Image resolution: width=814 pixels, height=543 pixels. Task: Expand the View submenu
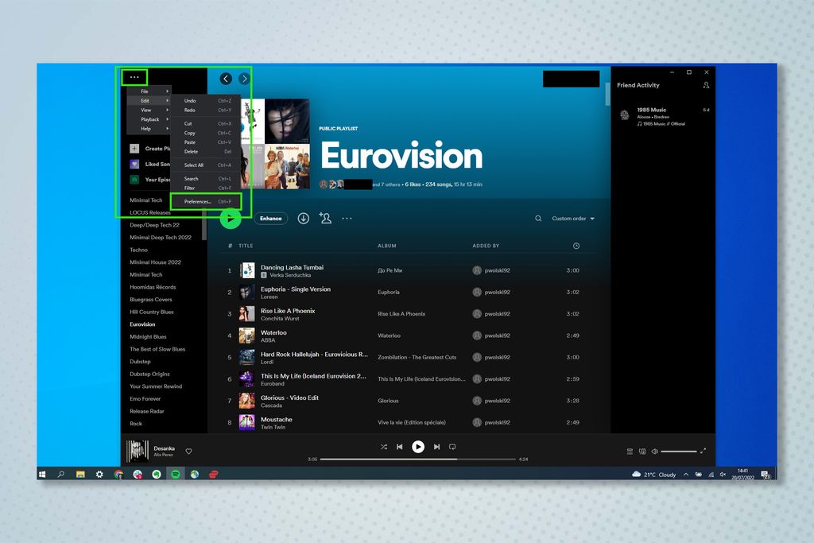click(145, 110)
